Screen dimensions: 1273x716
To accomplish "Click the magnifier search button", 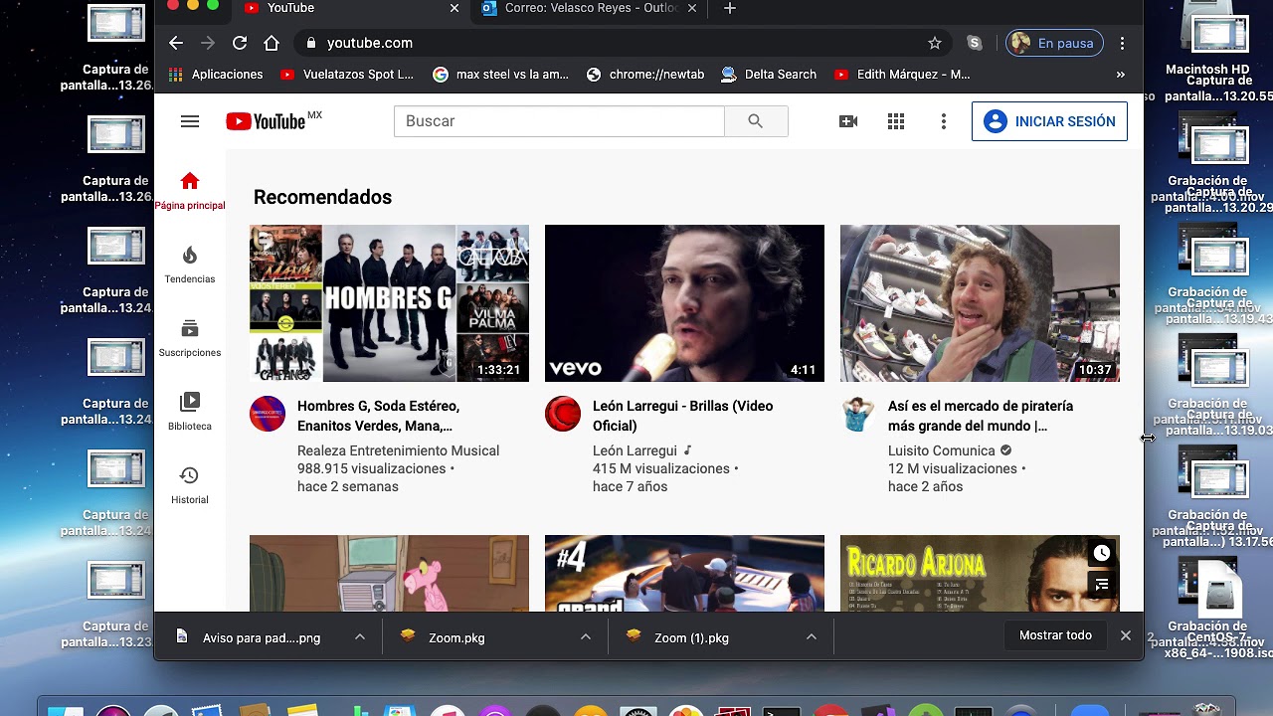I will [756, 121].
